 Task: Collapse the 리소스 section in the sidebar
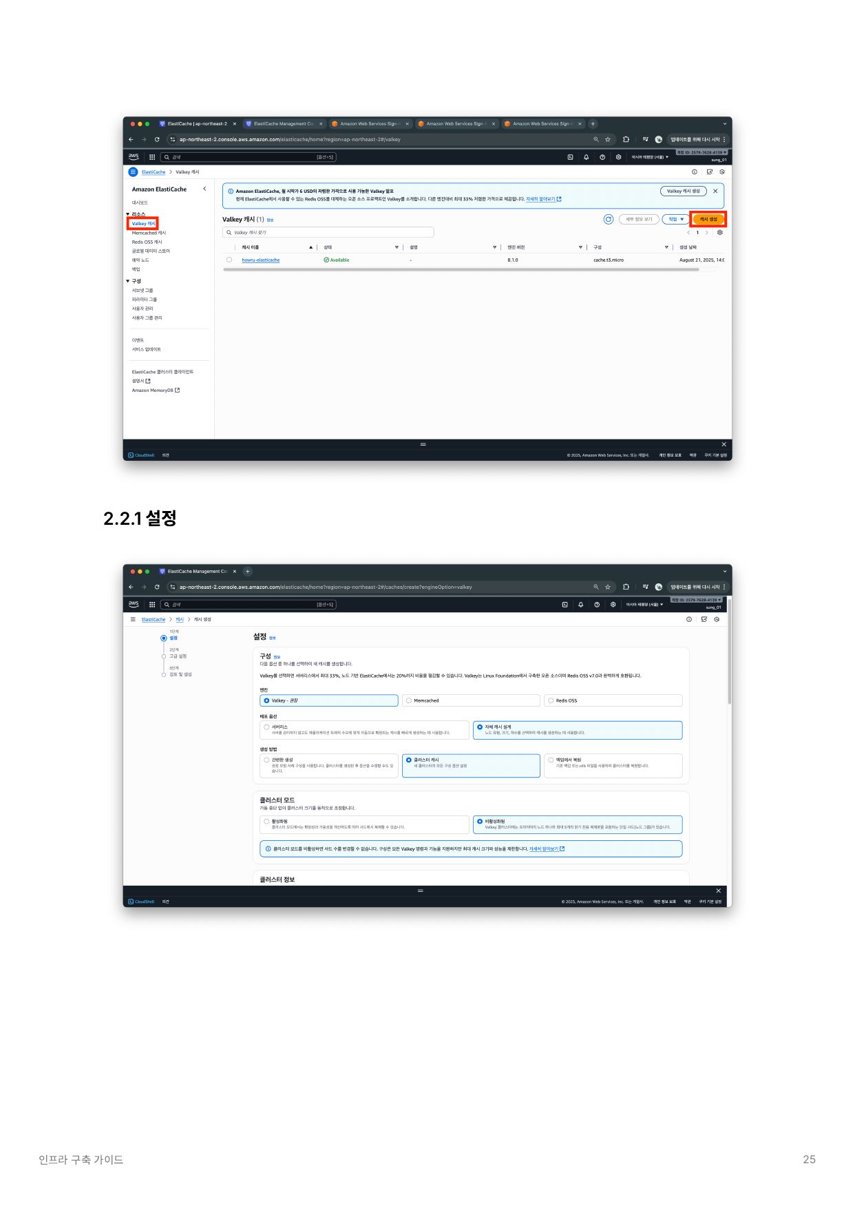(128, 214)
